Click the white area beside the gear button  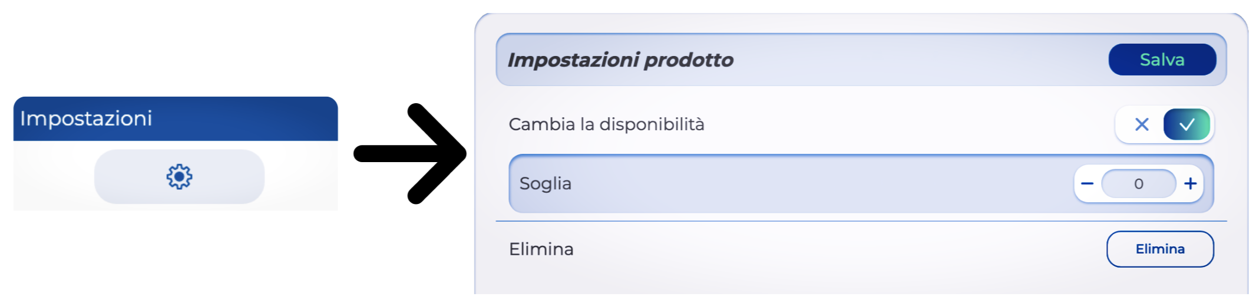(300, 176)
